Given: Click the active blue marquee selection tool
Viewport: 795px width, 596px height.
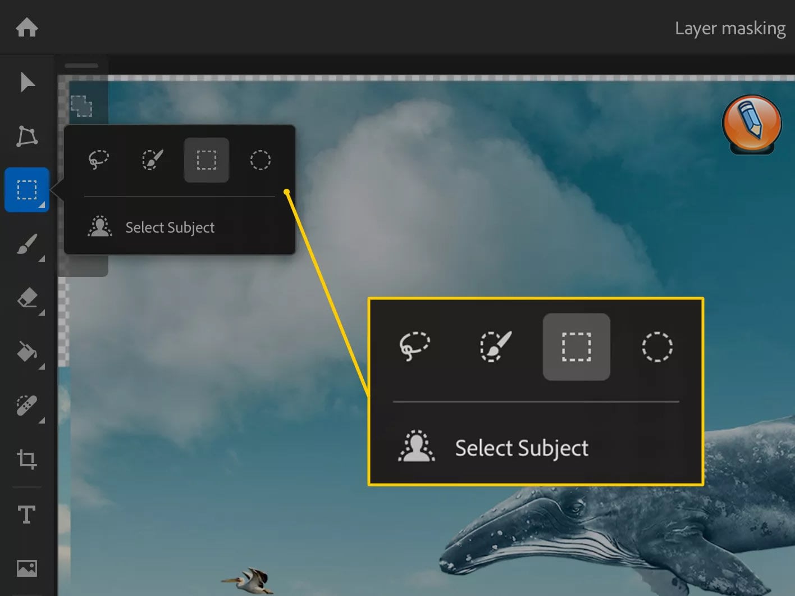Looking at the screenshot, I should 27,190.
